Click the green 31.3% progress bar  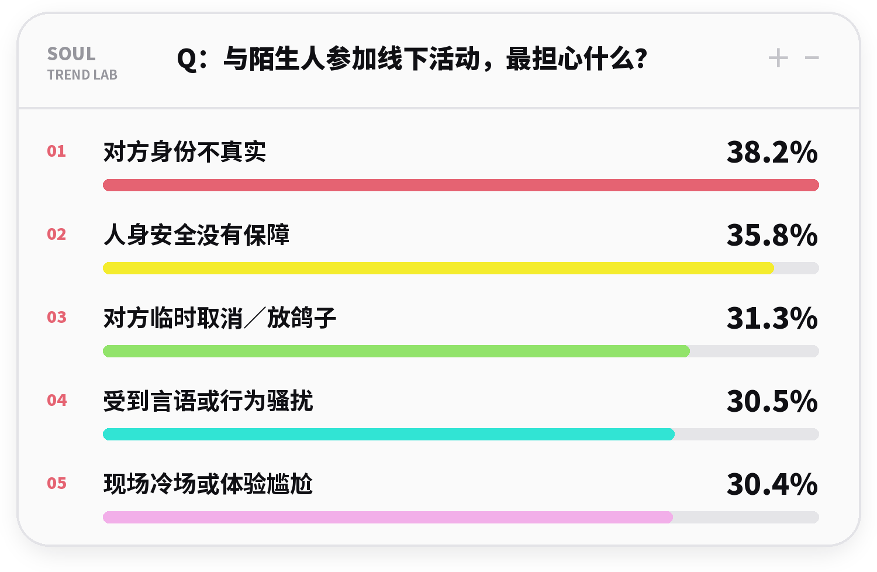click(396, 352)
